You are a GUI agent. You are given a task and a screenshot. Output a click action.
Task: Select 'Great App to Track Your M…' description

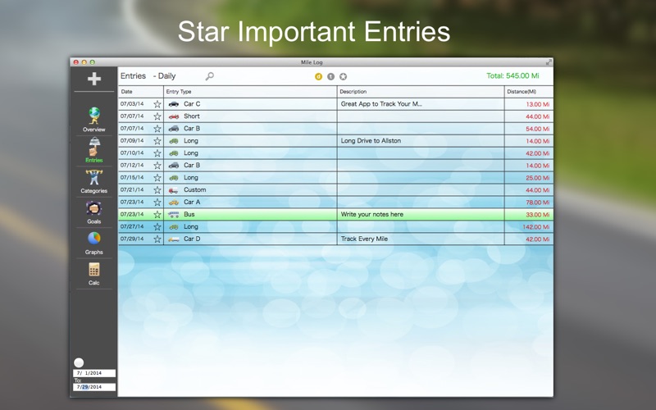point(381,104)
